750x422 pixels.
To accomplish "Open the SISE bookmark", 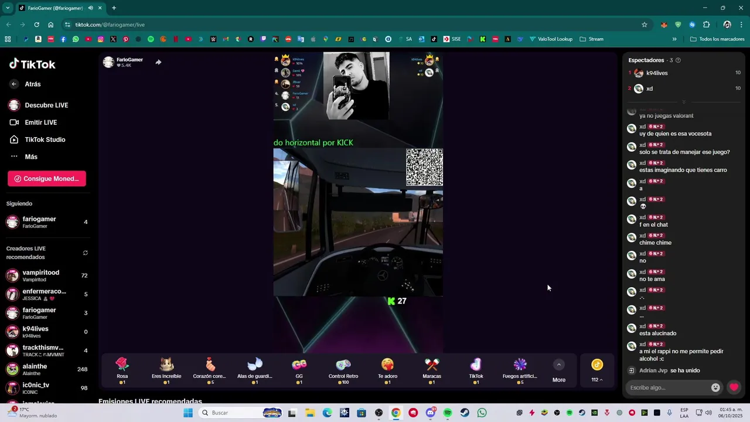I will coord(452,39).
